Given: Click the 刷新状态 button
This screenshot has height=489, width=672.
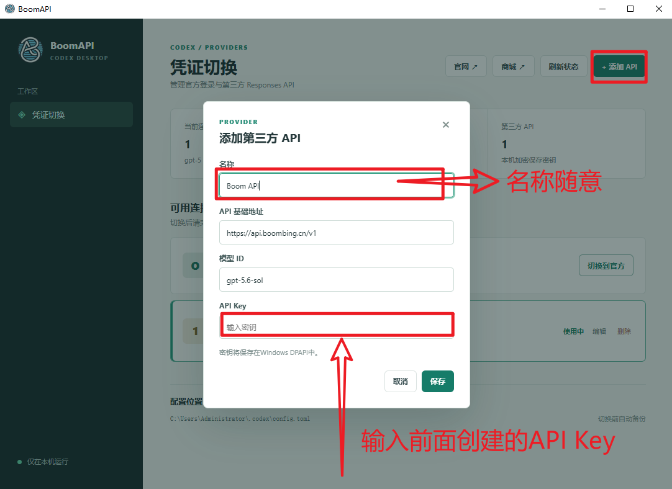Looking at the screenshot, I should [x=563, y=66].
